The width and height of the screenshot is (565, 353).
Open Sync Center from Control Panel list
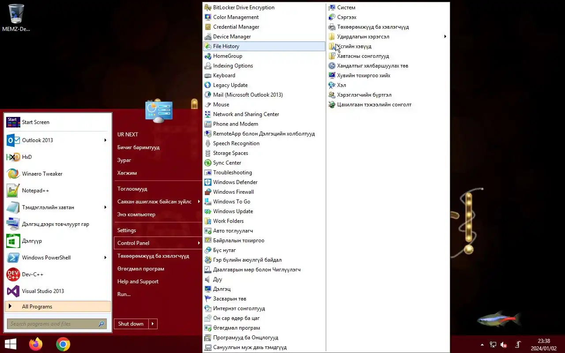click(264, 163)
